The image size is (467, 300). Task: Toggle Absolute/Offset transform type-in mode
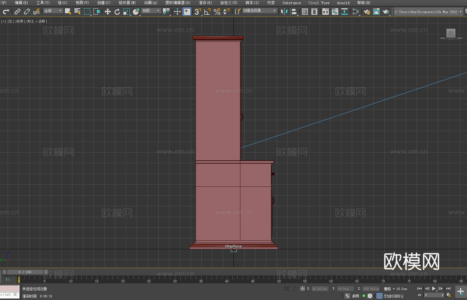pyautogui.click(x=302, y=288)
